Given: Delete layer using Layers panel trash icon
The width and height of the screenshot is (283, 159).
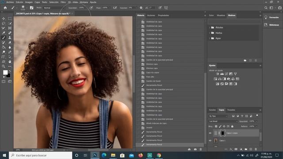Looking at the screenshot, I should (x=256, y=149).
